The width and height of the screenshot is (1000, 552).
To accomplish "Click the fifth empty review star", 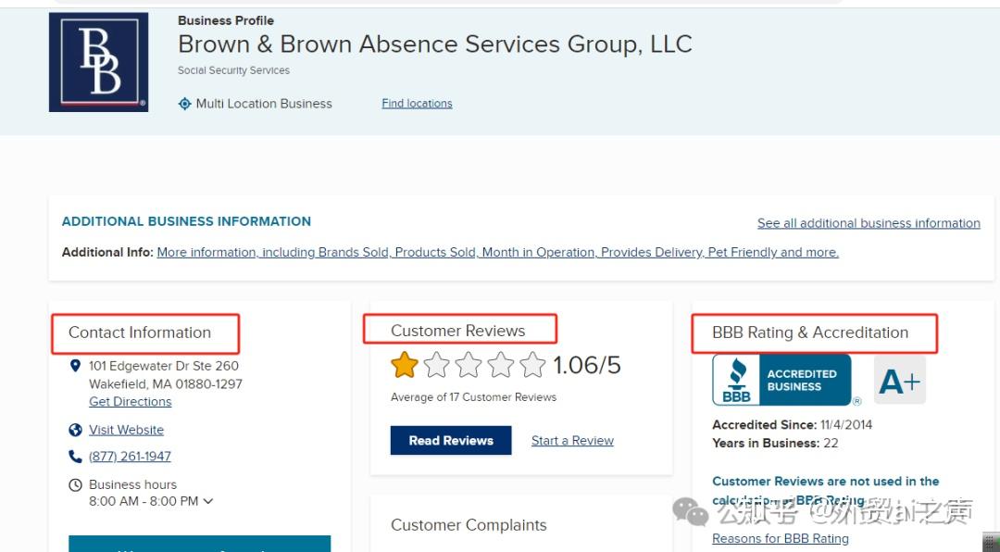I will [532, 365].
